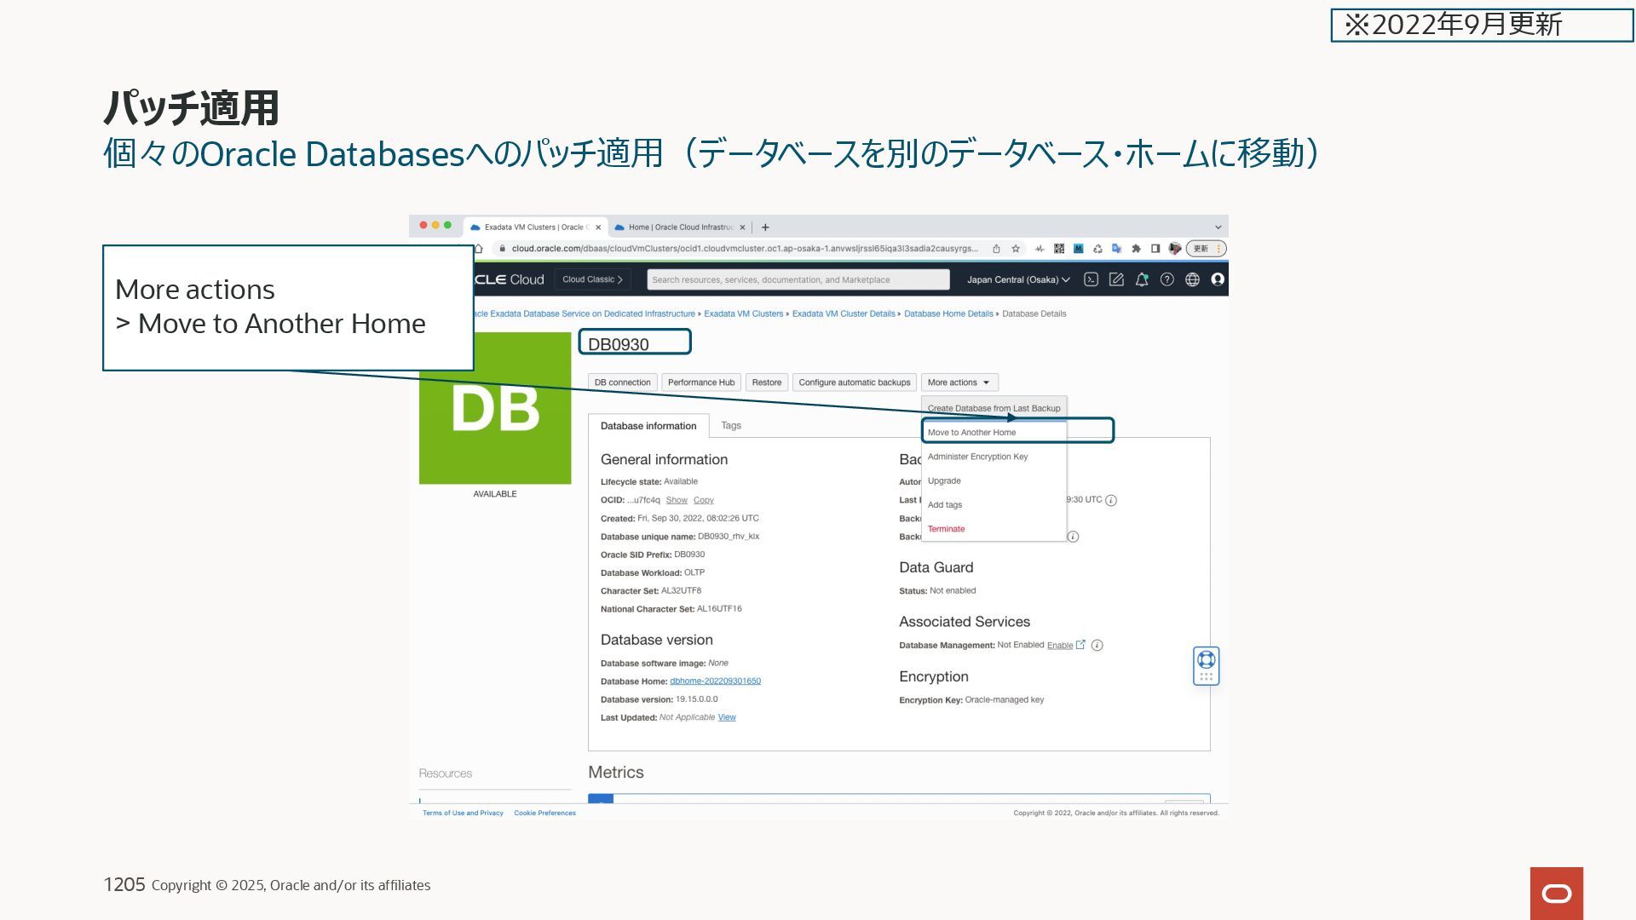The width and height of the screenshot is (1636, 920).
Task: Expand the Cloud Classic chevron button
Action: [592, 279]
